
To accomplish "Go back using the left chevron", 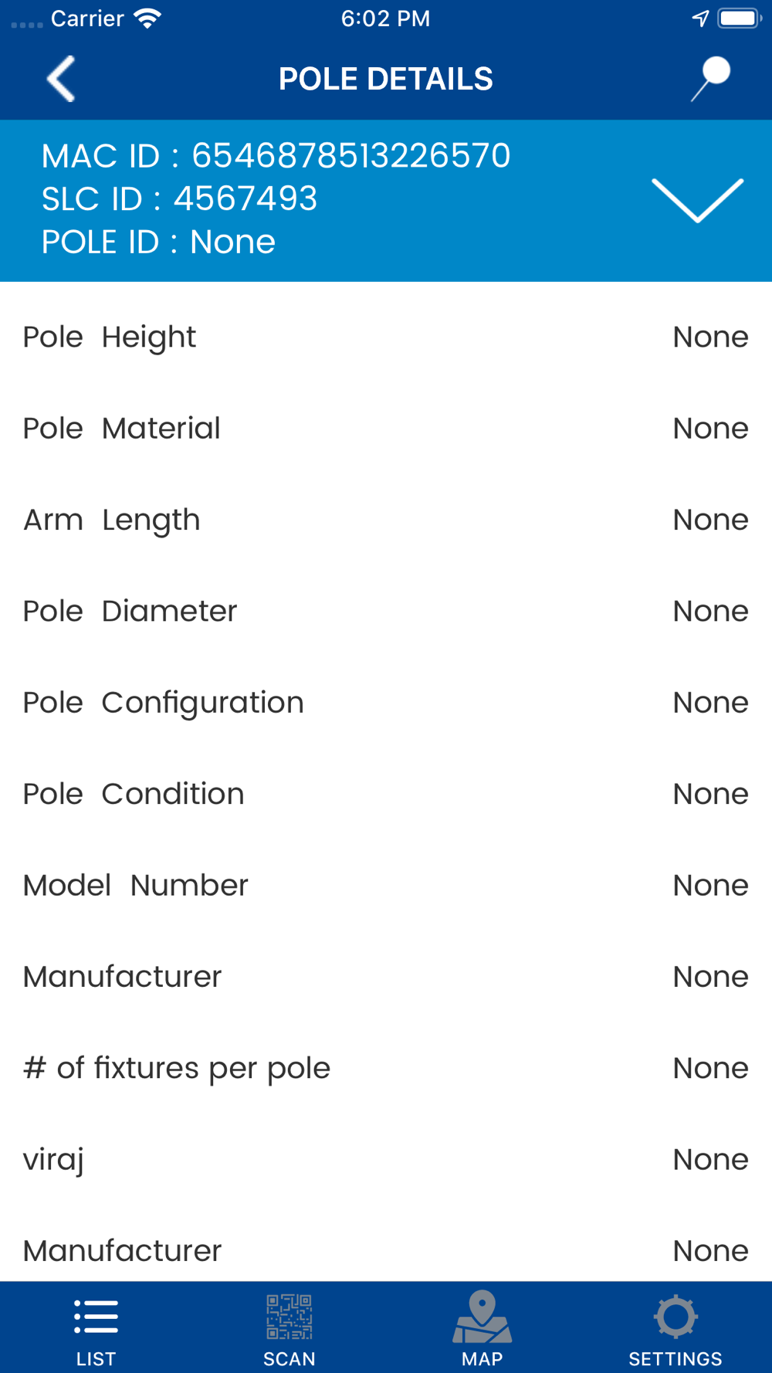I will [x=61, y=79].
